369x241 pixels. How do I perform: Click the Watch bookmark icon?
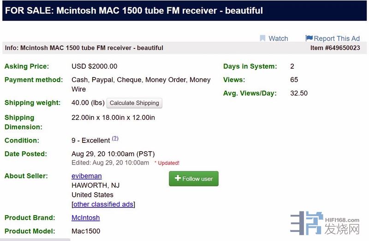[262, 38]
